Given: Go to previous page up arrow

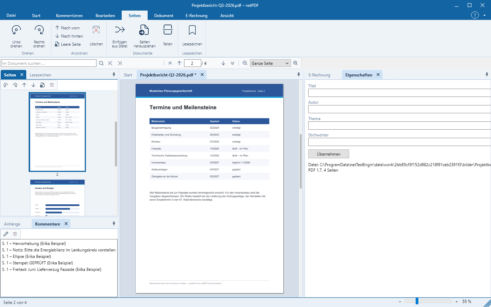Looking at the screenshot, I should click(x=179, y=63).
